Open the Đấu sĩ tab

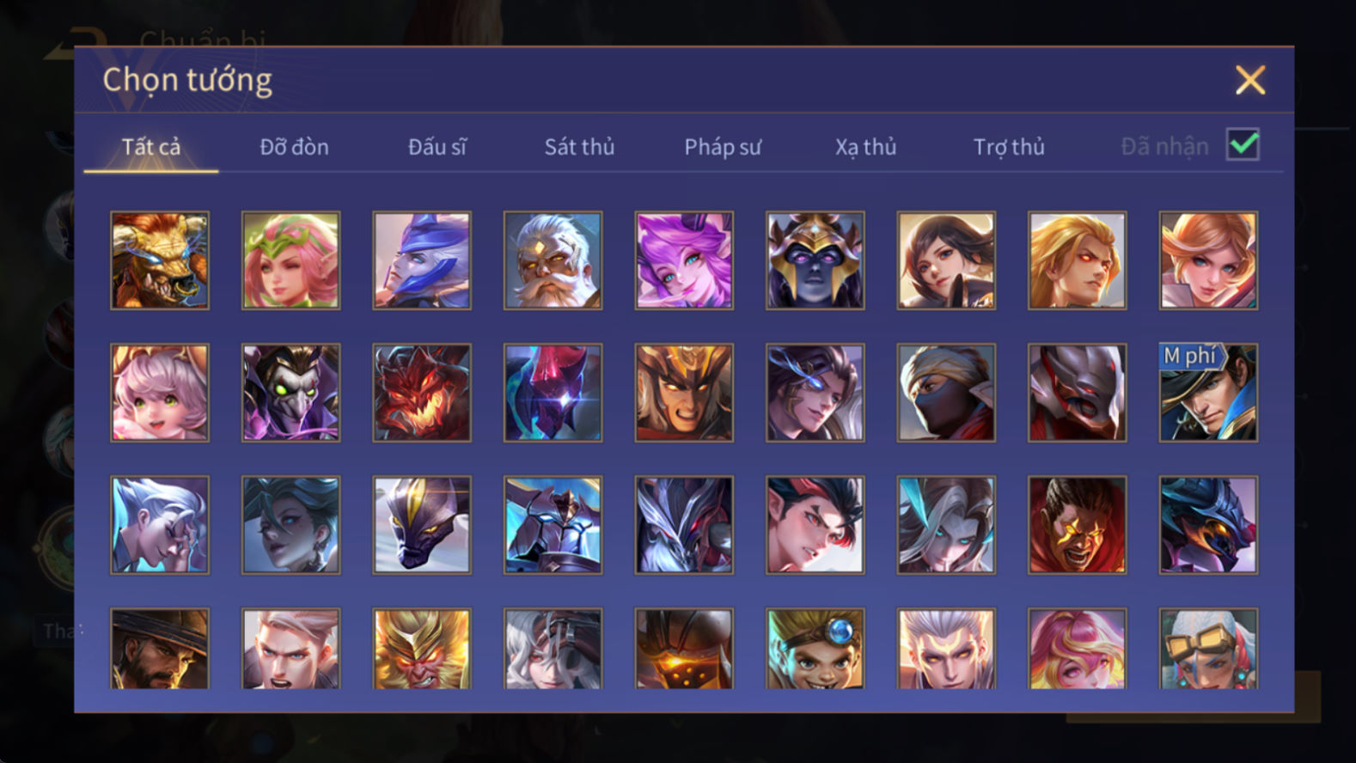coord(437,147)
